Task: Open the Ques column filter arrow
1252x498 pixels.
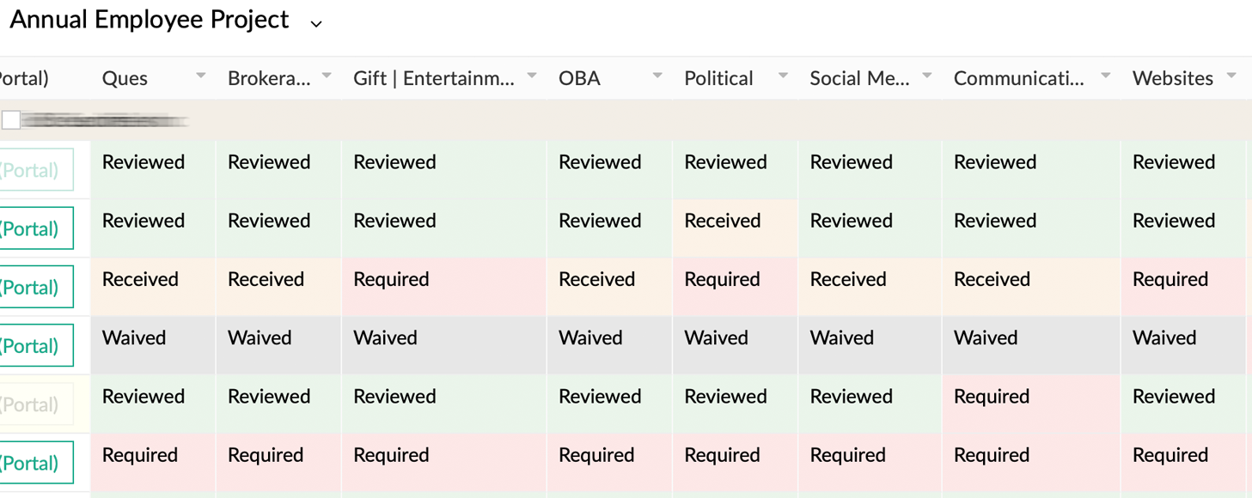Action: (200, 76)
